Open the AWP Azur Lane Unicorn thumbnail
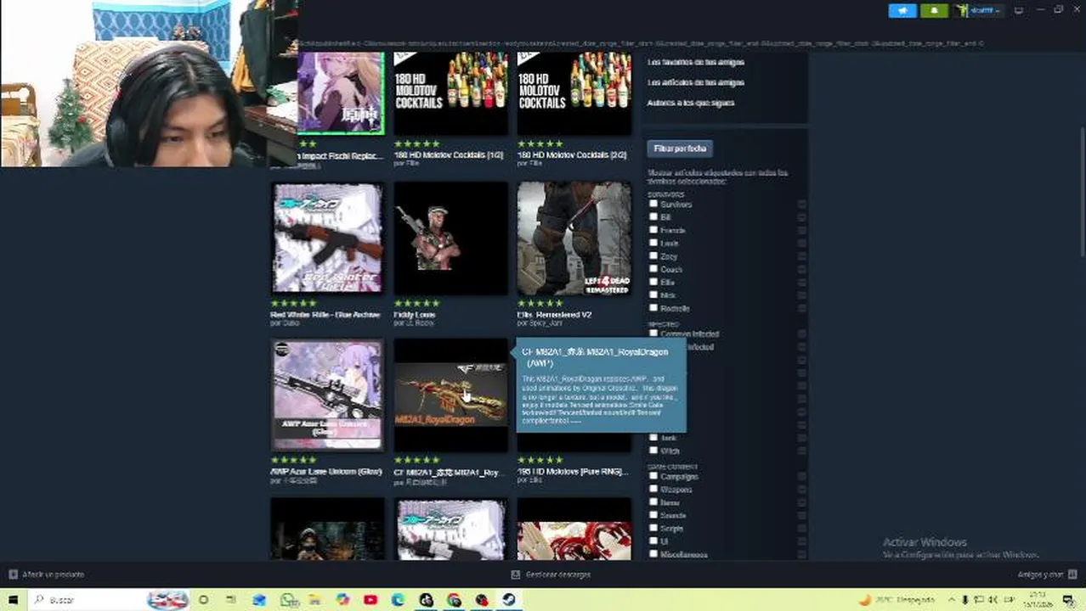The height and width of the screenshot is (611, 1086). tap(327, 395)
